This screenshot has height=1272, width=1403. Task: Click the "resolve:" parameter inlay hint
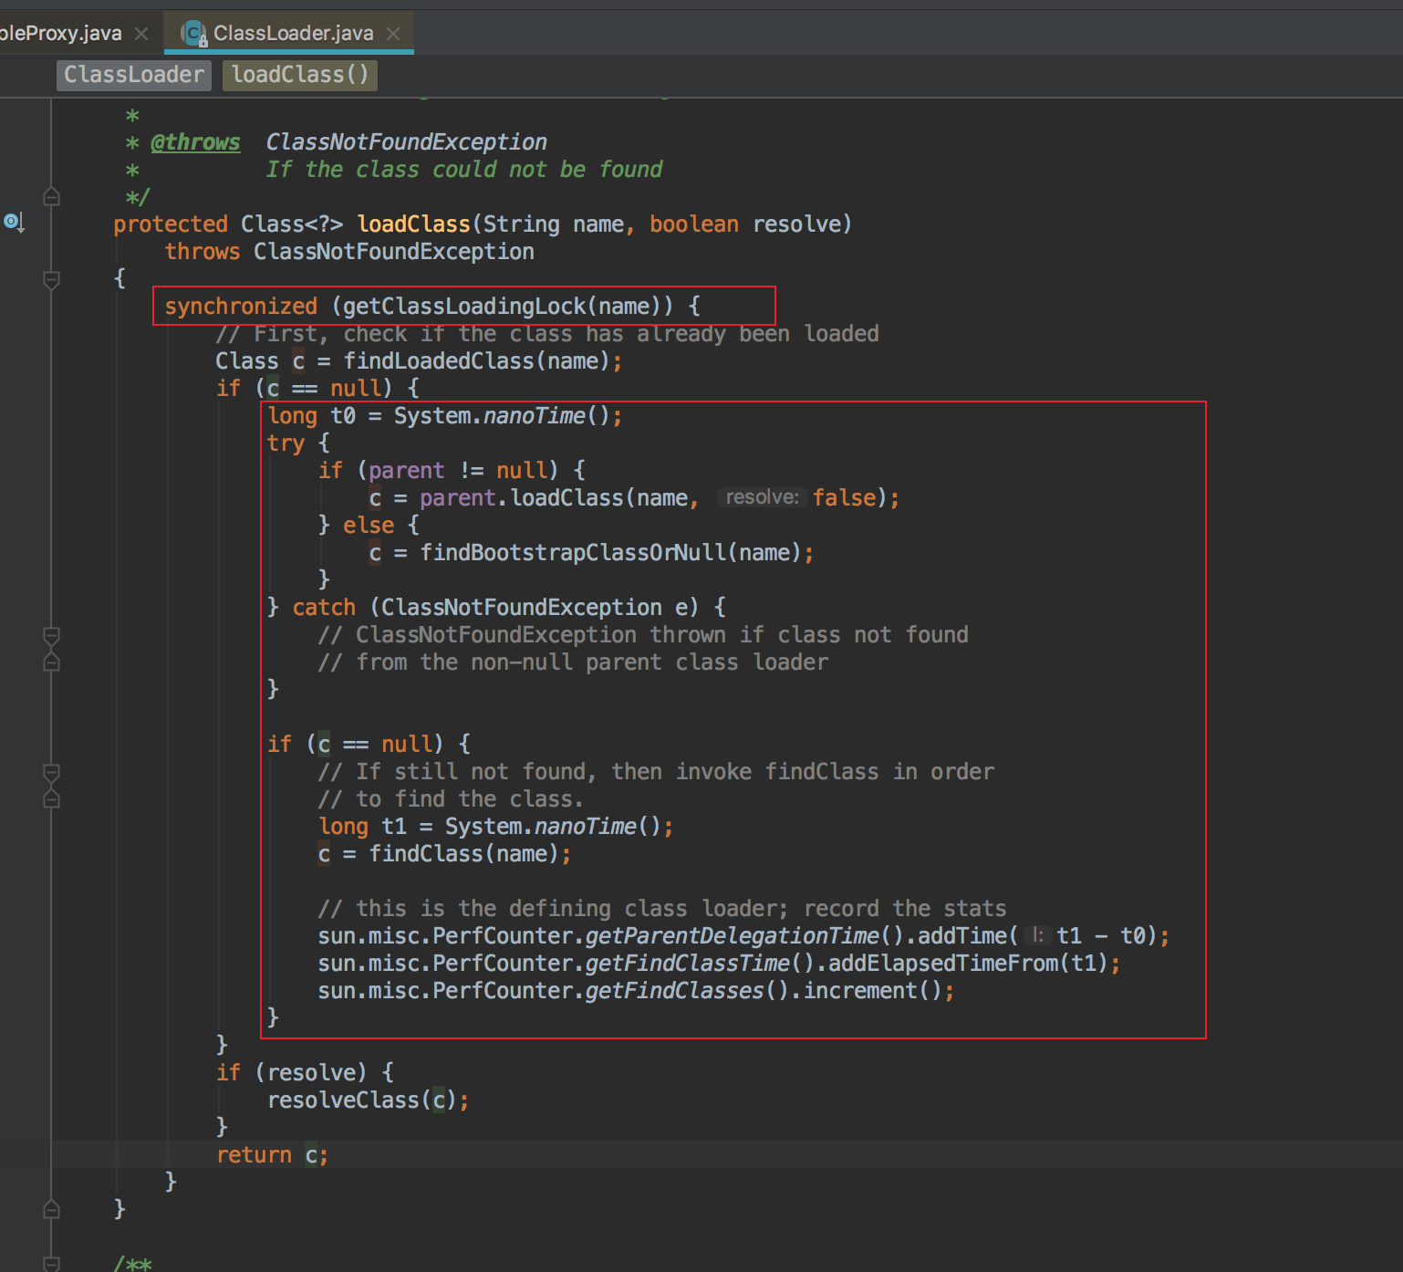pyautogui.click(x=762, y=497)
